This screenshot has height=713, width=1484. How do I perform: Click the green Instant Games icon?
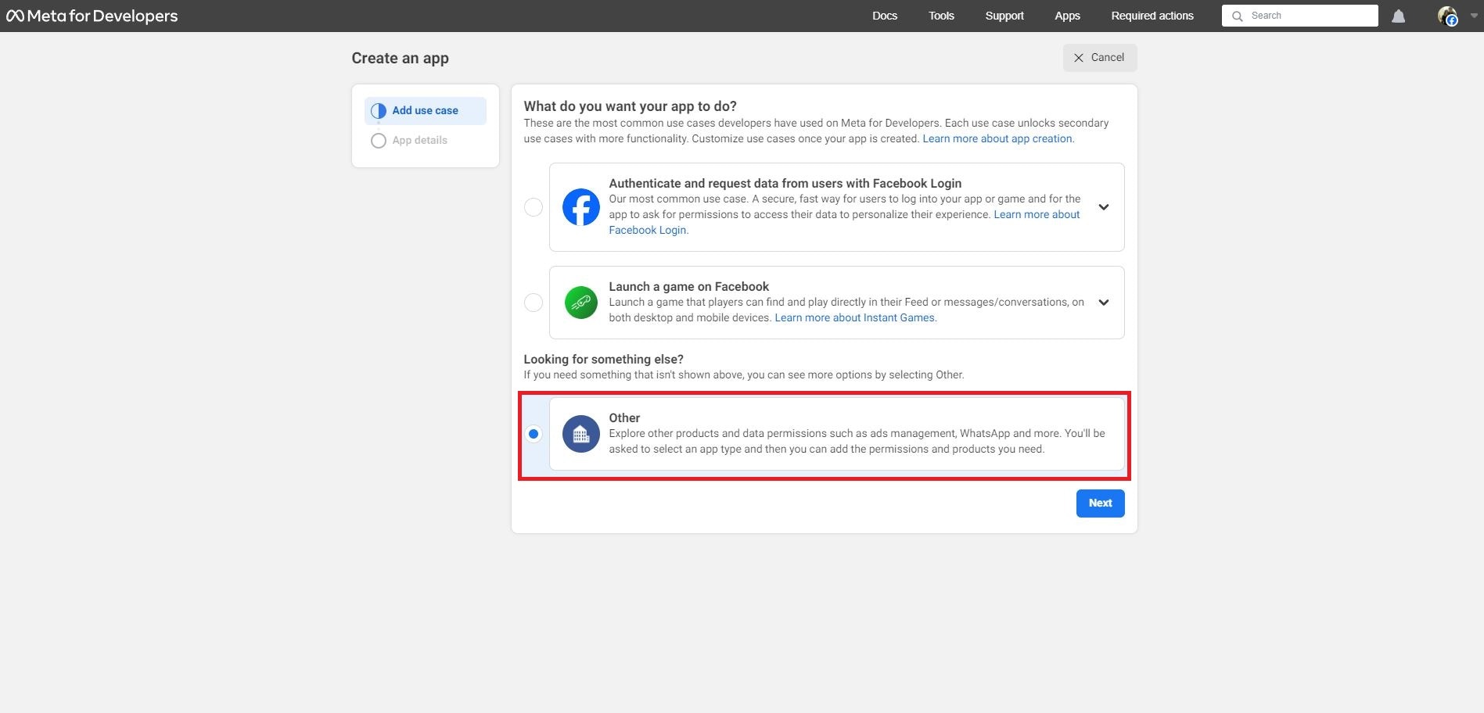tap(581, 303)
